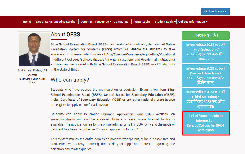Click the www.ofssbihar.in text
This screenshot has width=245, height=154.
tap(63, 119)
